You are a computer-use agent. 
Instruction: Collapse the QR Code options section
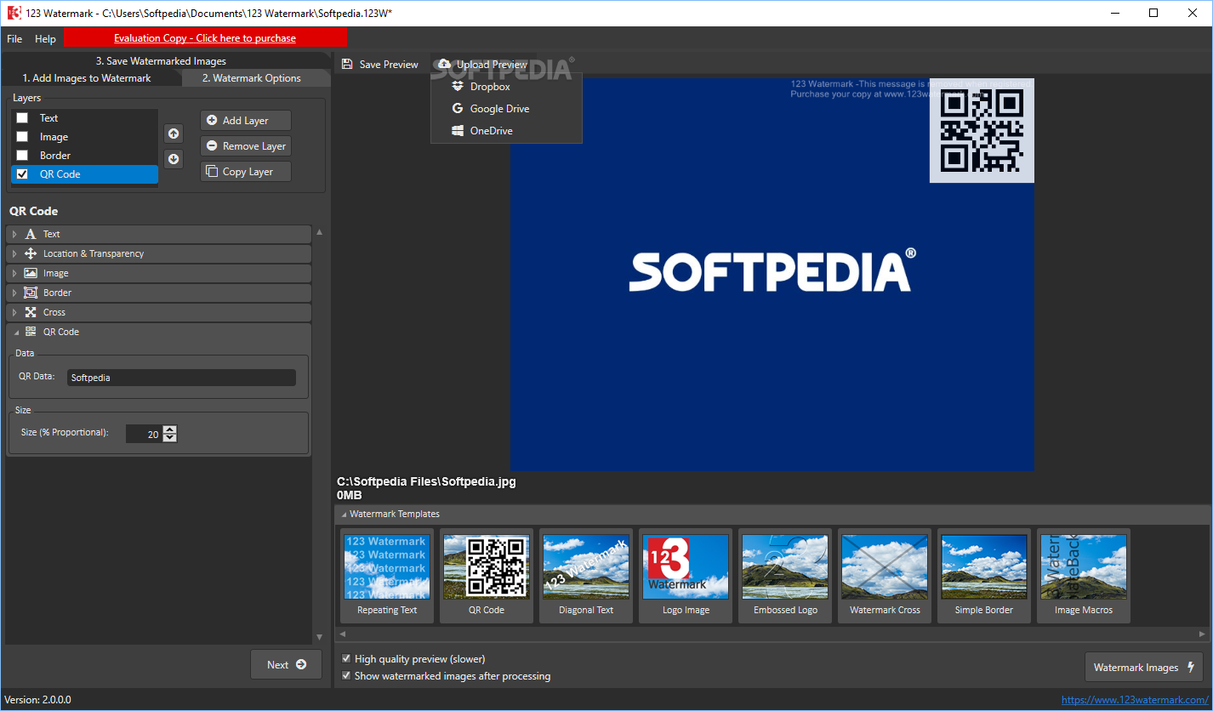(x=14, y=332)
